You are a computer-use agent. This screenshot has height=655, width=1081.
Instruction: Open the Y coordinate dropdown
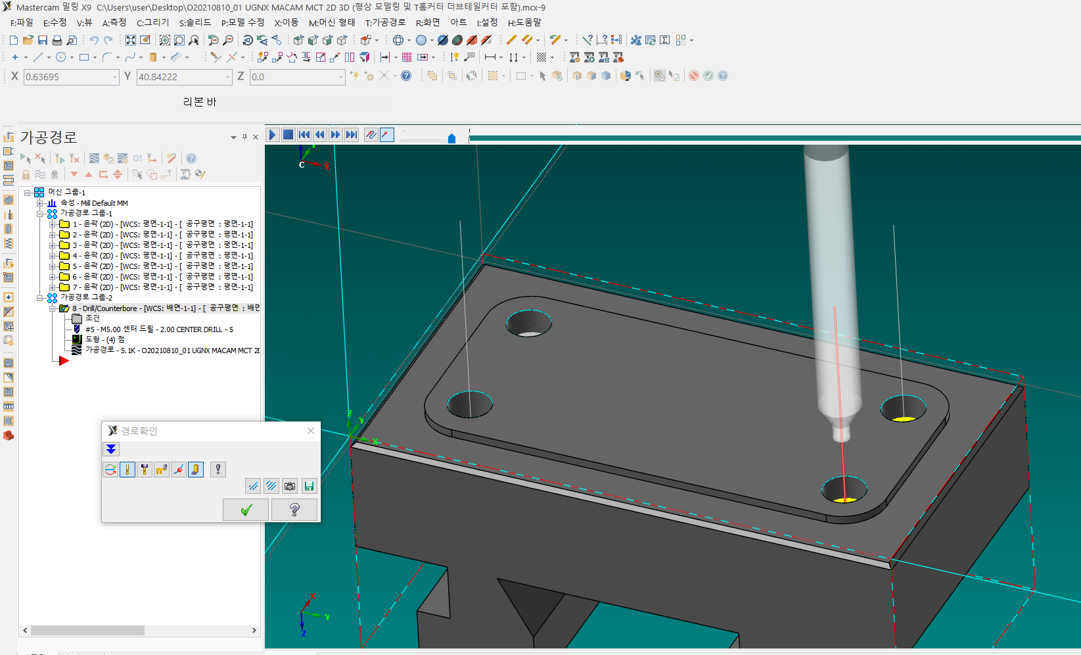click(227, 77)
